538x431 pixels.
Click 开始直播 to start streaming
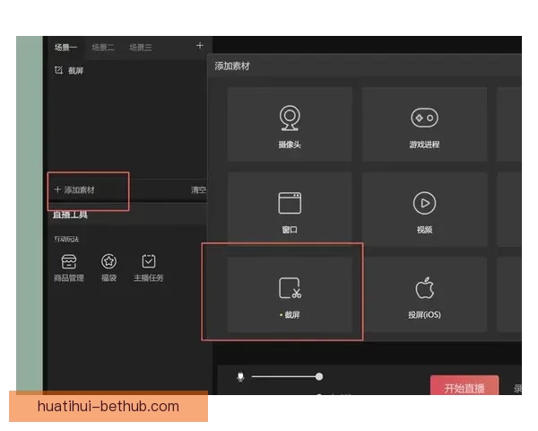464,385
